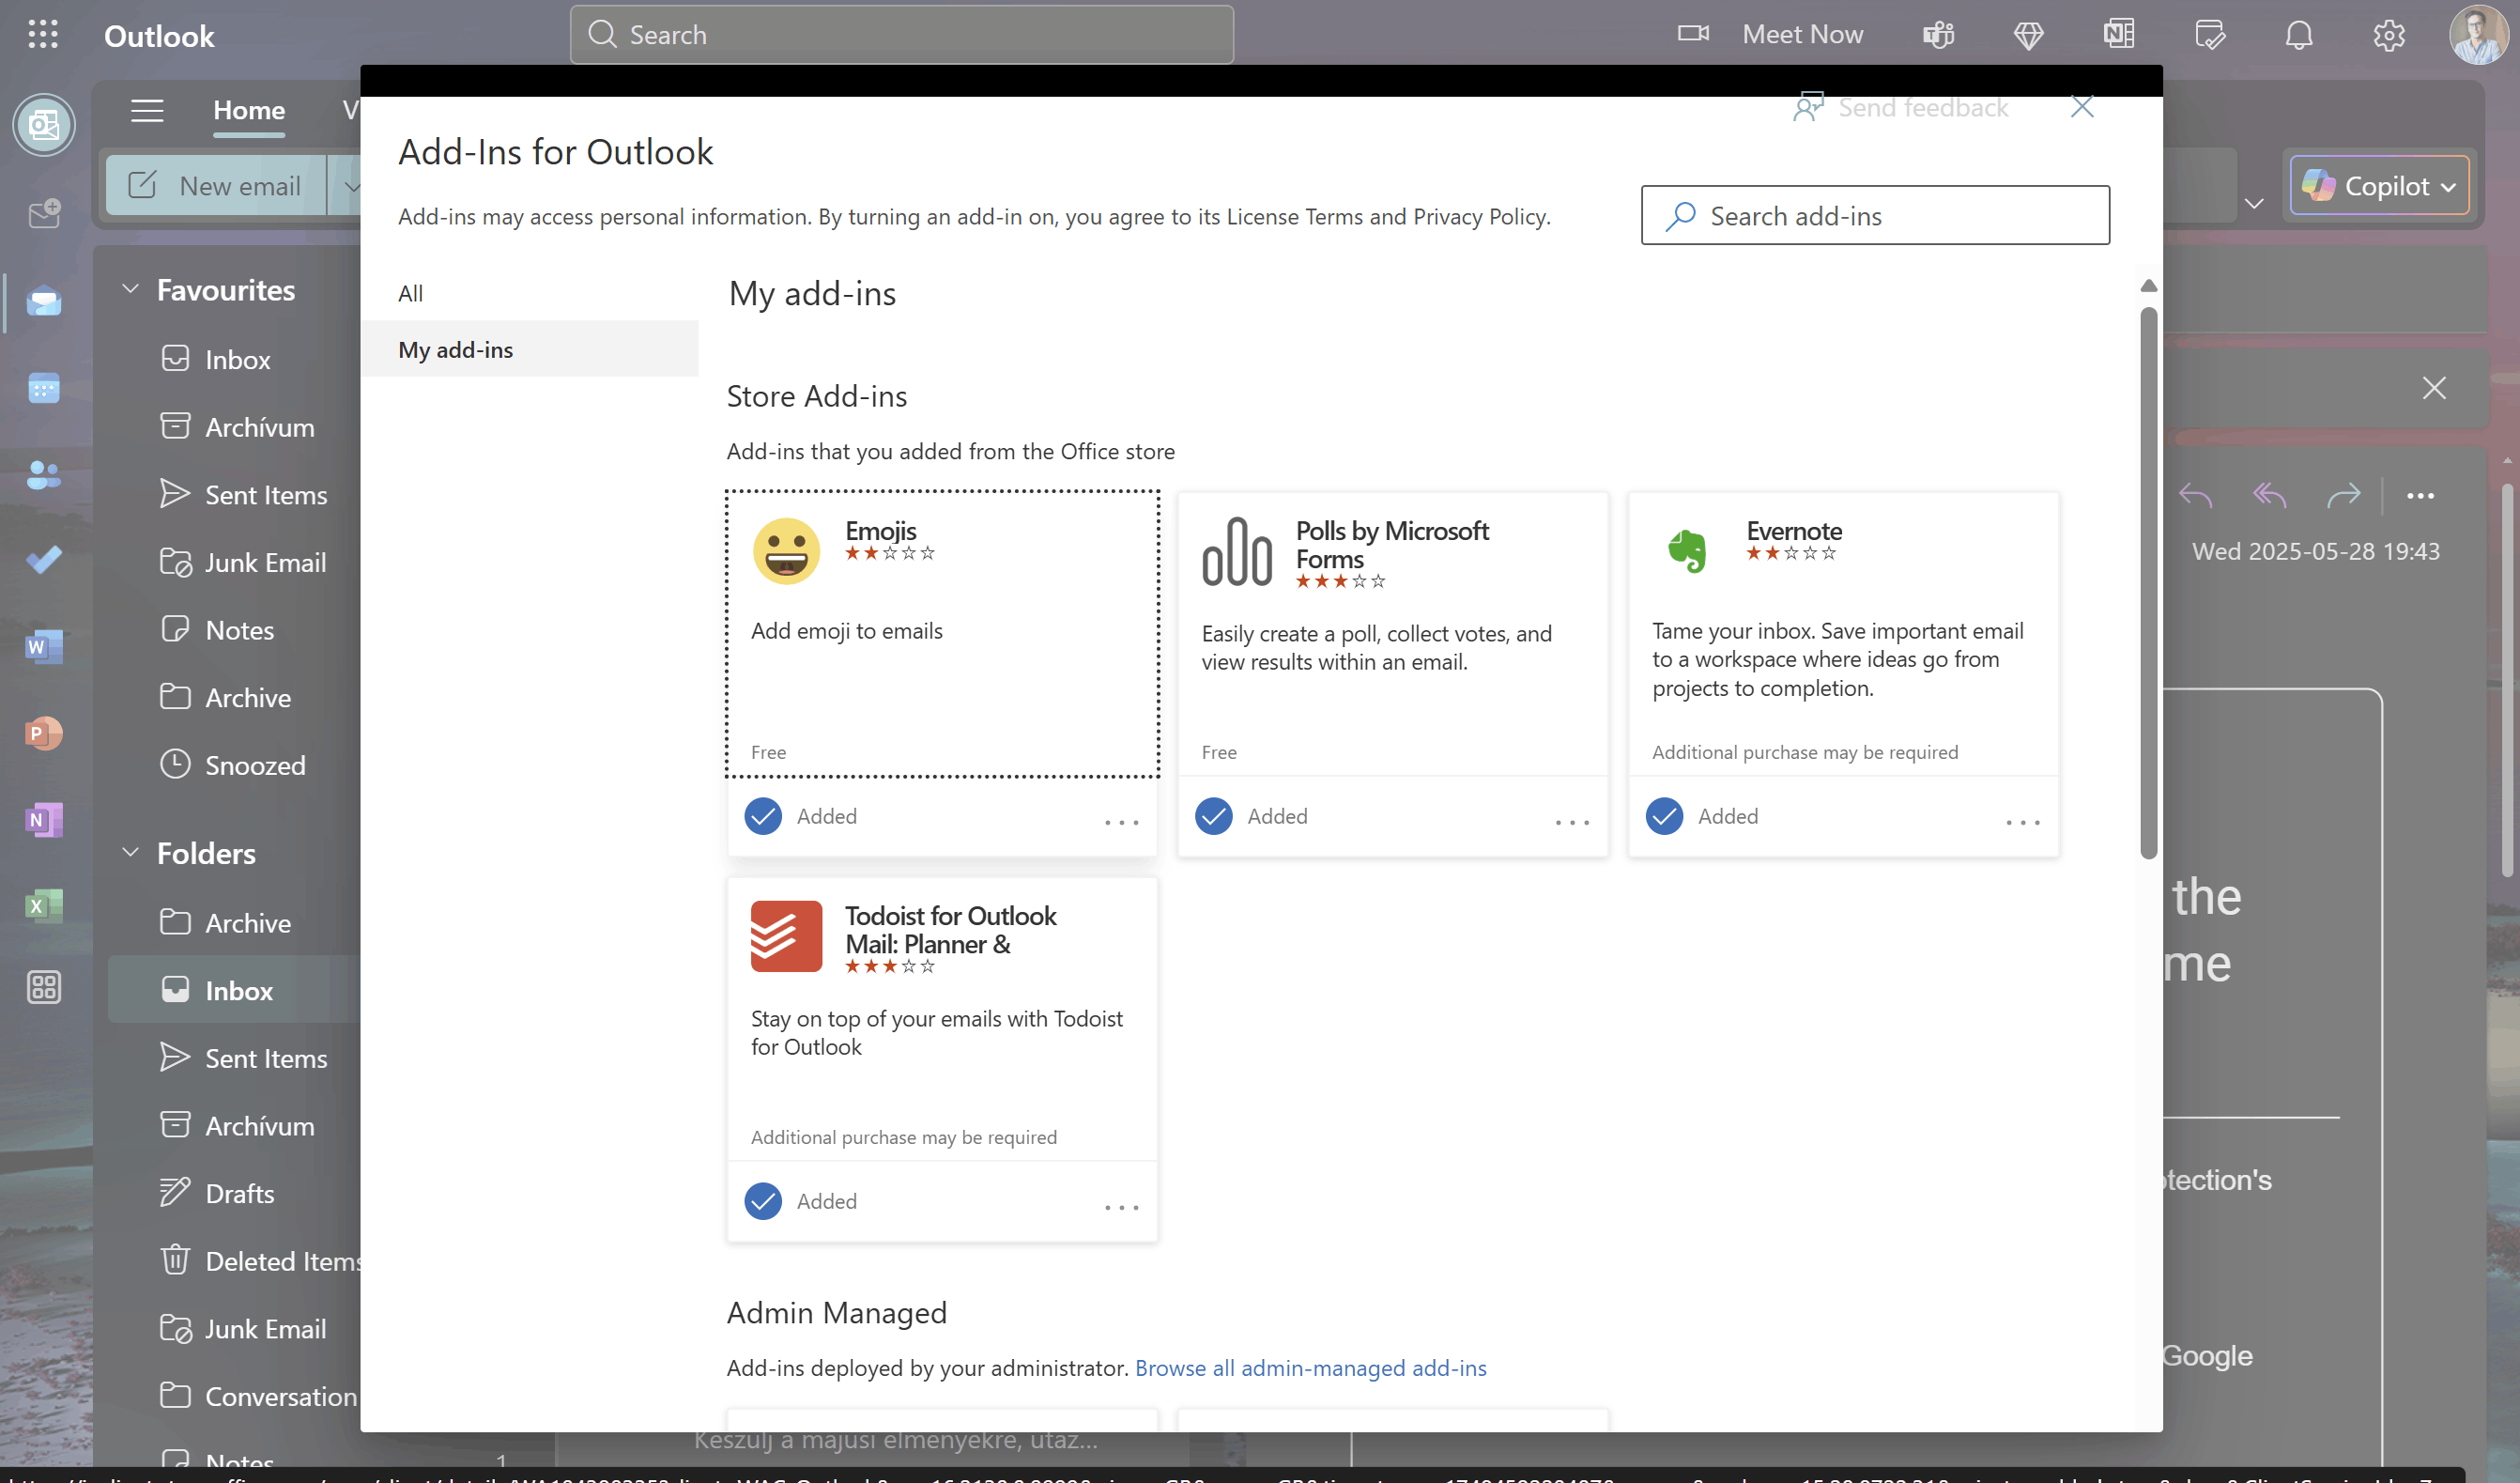
Task: Open more options for the Evernote add-in
Action: coord(2022,822)
